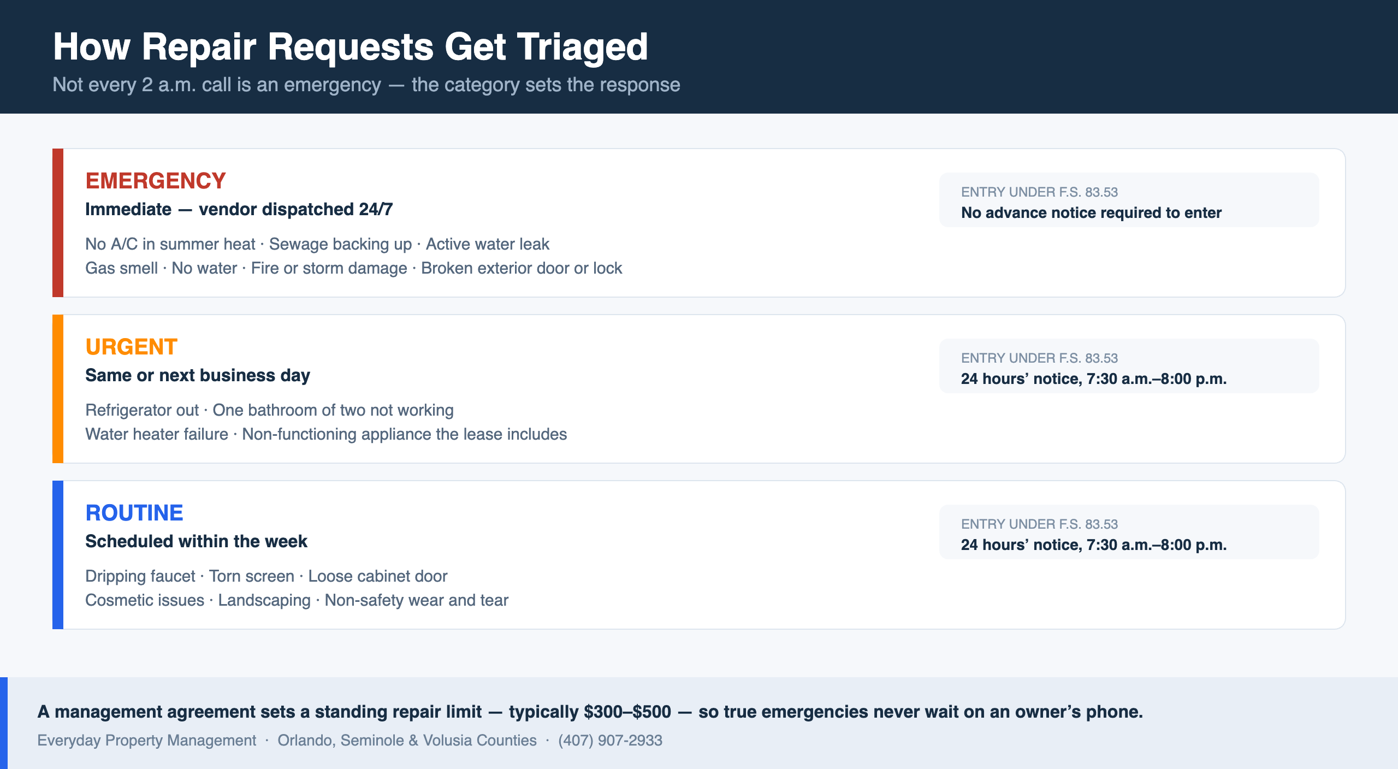Click 'Scheduled within the week' text

(197, 541)
